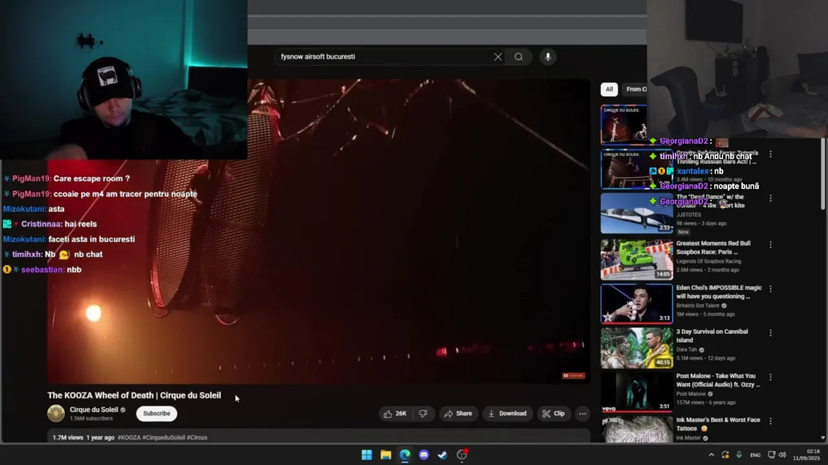Click Britain's Got Talent channel name
The height and width of the screenshot is (465, 828).
[697, 305]
